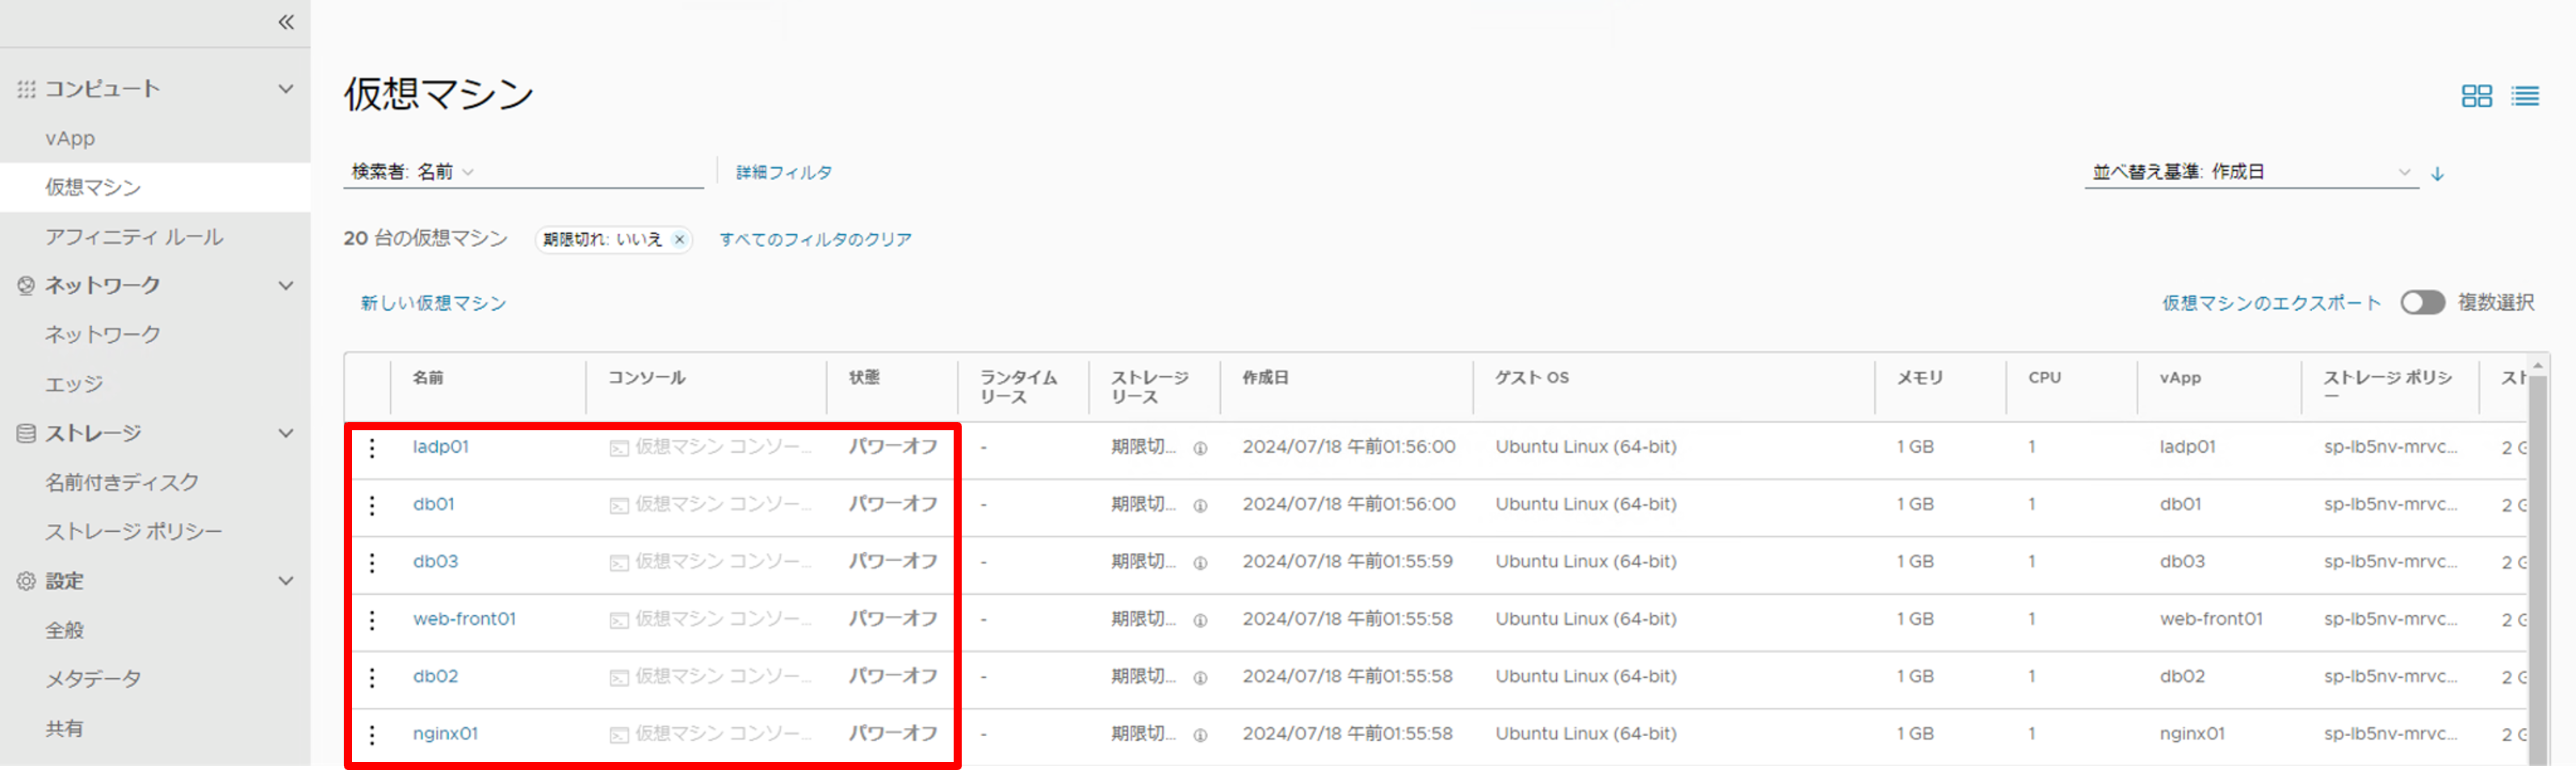Viewport: 2576px width, 770px height.
Task: Open actions menu for db03 row
Action: (x=372, y=562)
